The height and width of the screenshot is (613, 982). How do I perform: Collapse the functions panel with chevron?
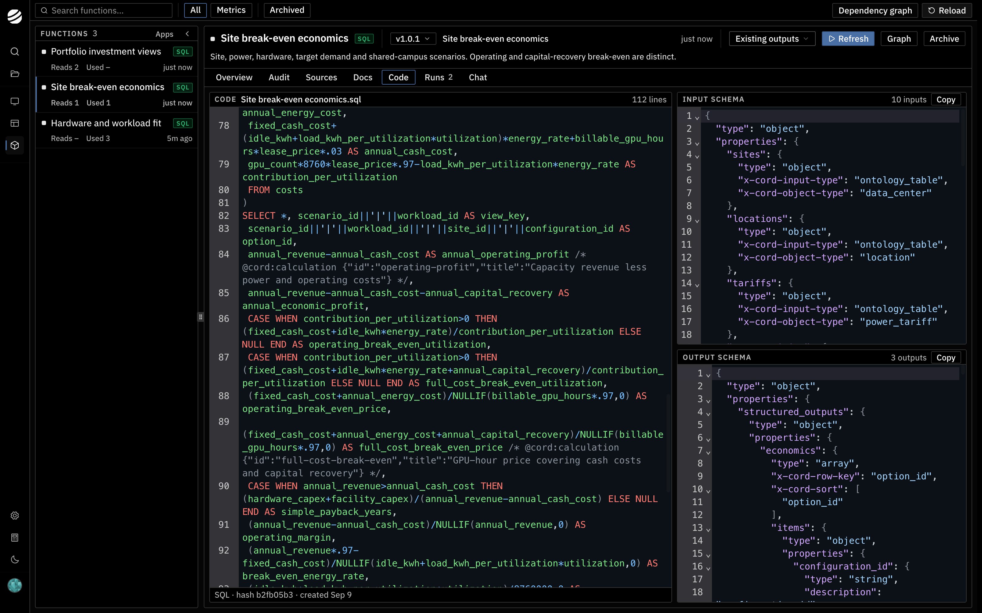(x=188, y=34)
